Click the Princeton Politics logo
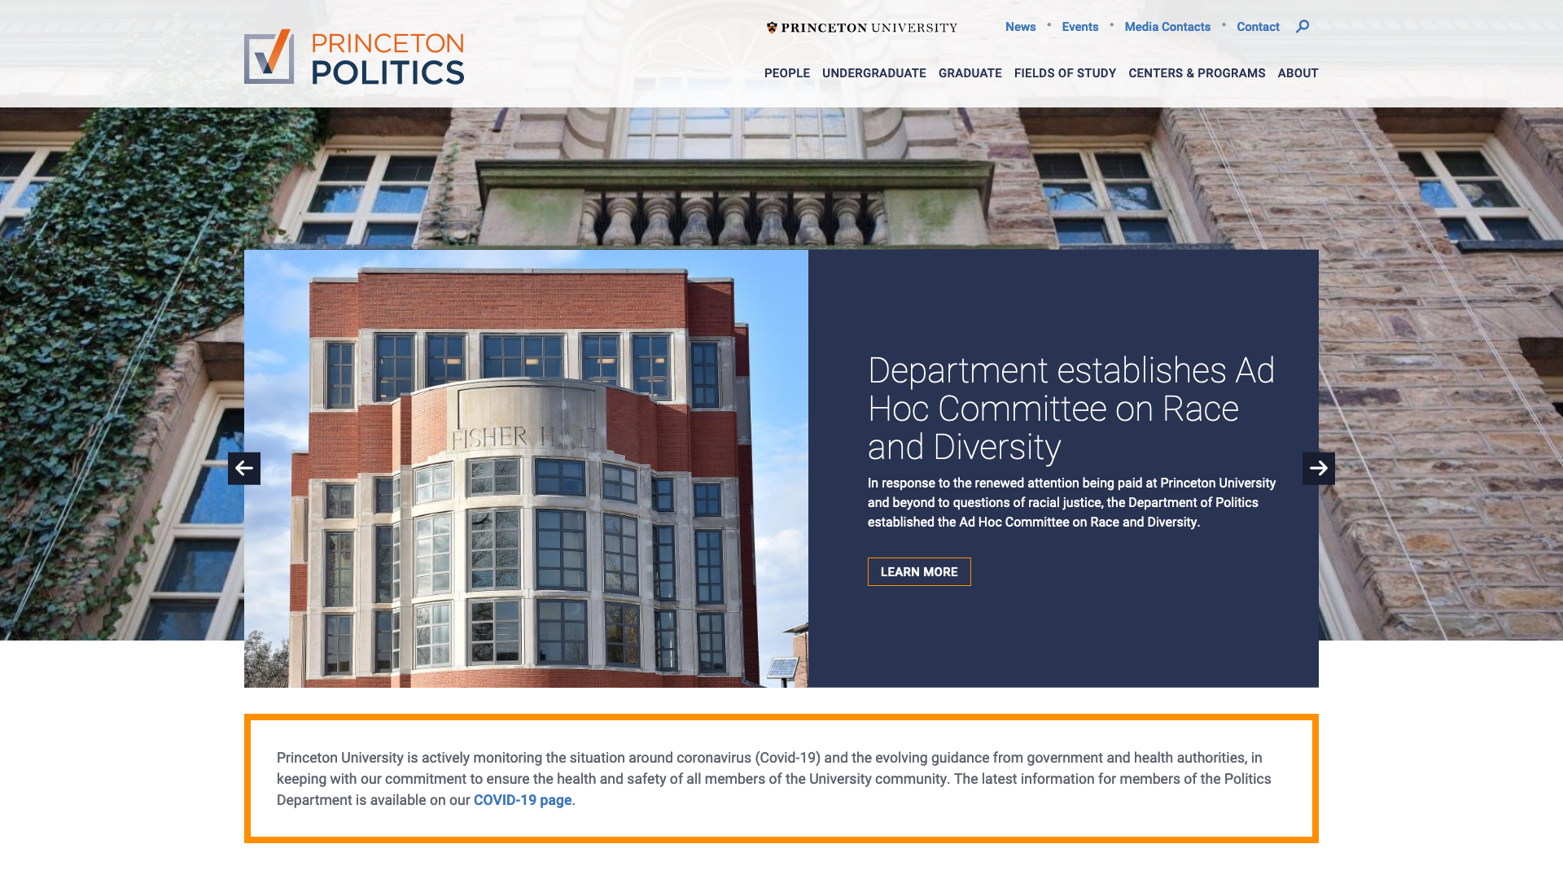The image size is (1563, 879). click(354, 57)
